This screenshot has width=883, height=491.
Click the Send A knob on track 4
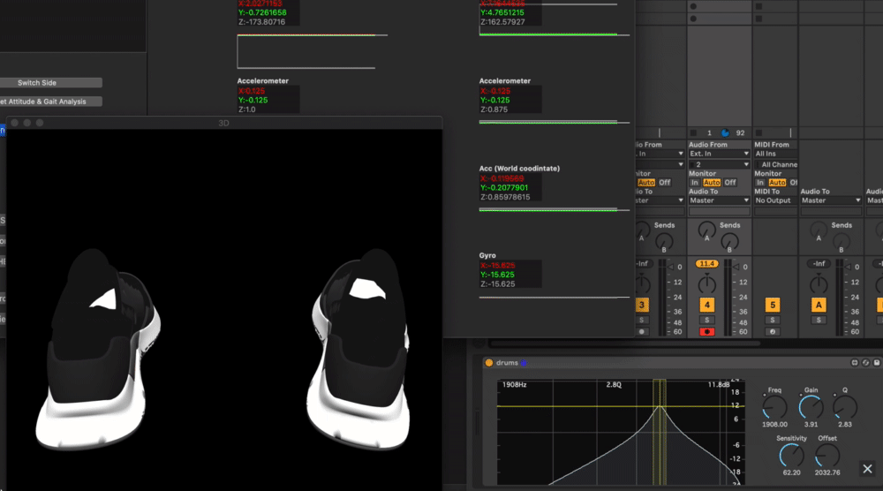pos(706,229)
